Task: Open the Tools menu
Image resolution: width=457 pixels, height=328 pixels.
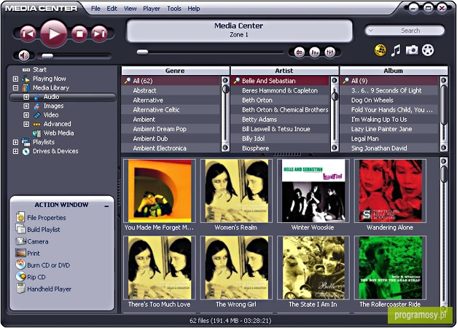Action: click(x=174, y=9)
